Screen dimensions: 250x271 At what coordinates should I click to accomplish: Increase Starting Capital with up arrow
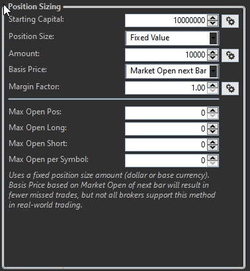(x=213, y=18)
